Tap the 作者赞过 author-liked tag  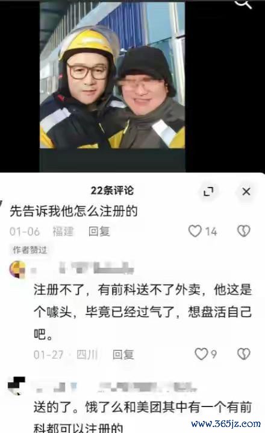click(30, 250)
